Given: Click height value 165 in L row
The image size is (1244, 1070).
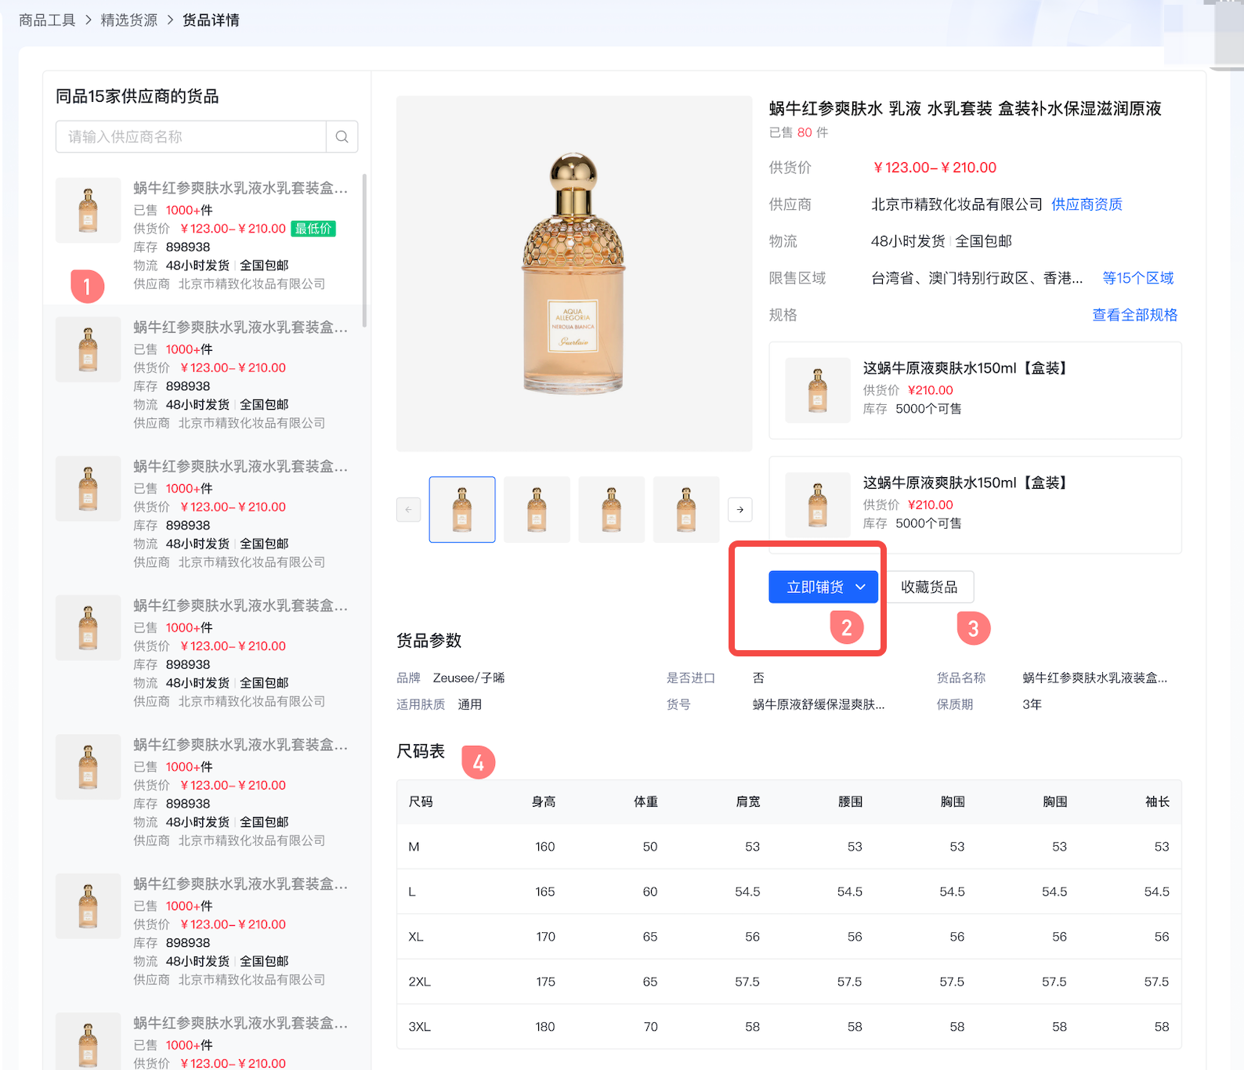Looking at the screenshot, I should pyautogui.click(x=545, y=891).
